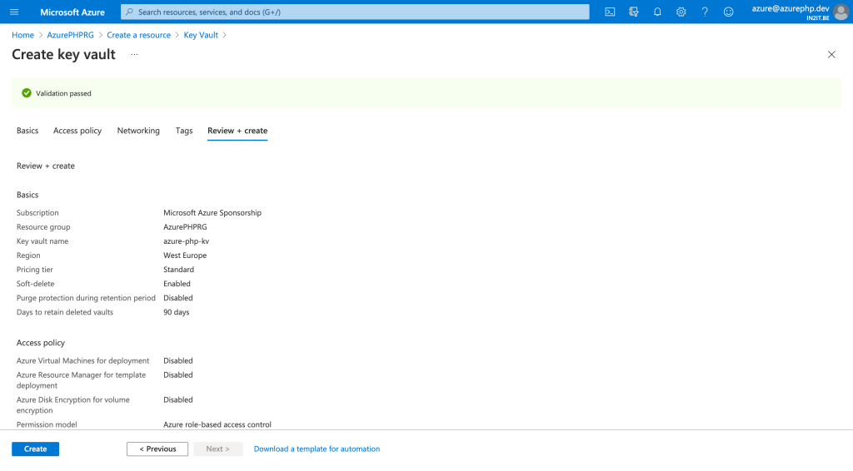Open the Networking tab
The height and width of the screenshot is (471, 853).
(138, 131)
